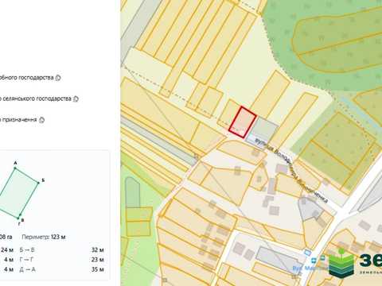The image size is (382, 286).
Task: Click the street name label on the map
Action: click(291, 171)
